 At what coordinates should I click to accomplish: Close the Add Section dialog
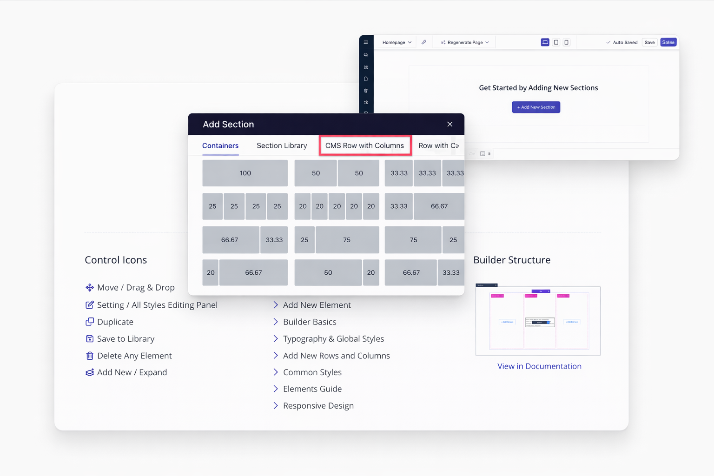point(450,124)
